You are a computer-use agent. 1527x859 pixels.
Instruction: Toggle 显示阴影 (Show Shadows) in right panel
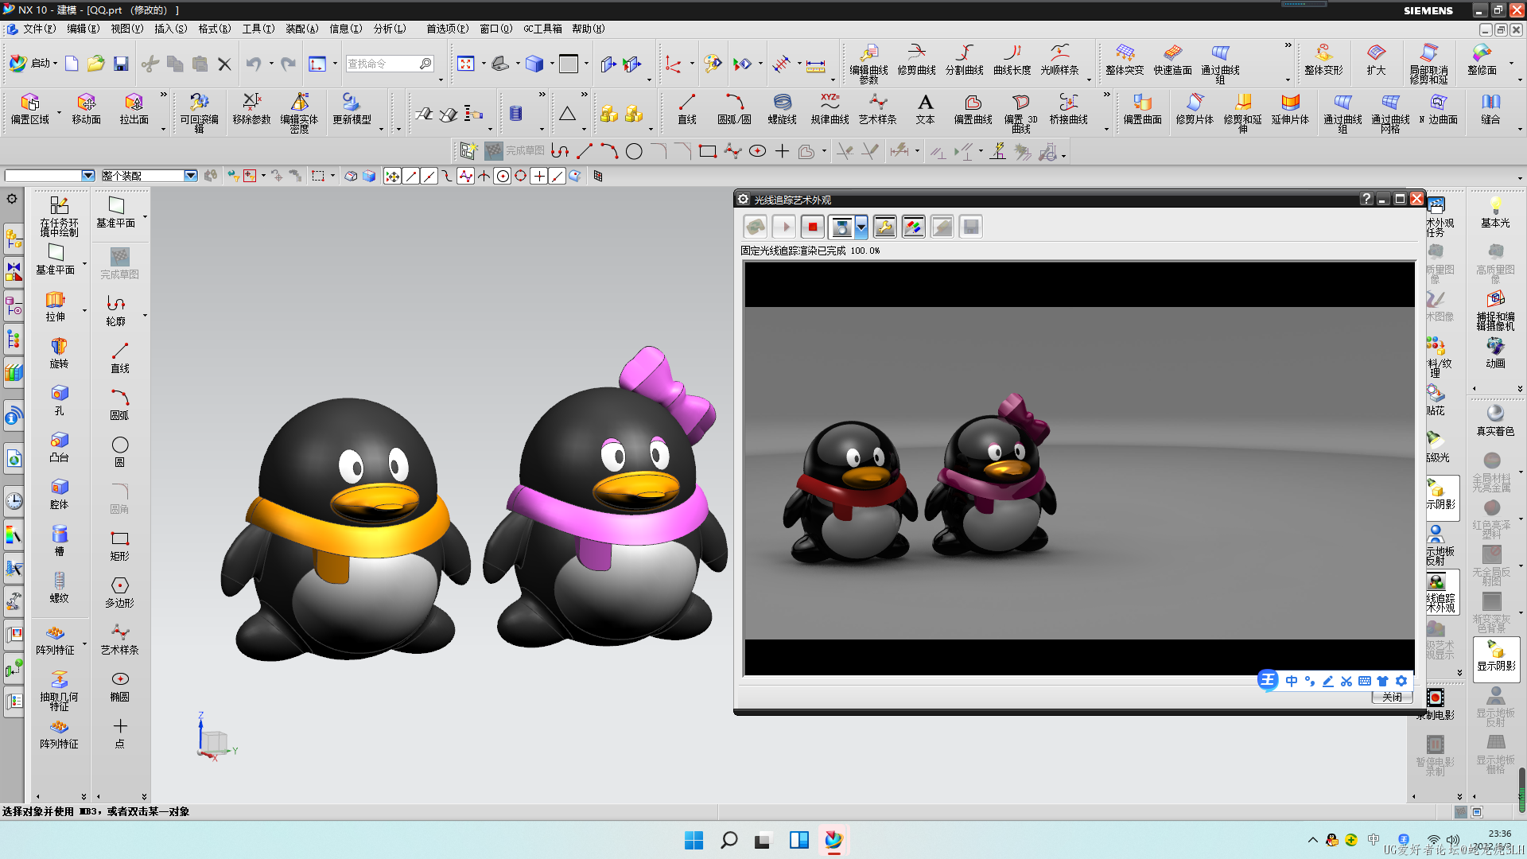tap(1496, 659)
